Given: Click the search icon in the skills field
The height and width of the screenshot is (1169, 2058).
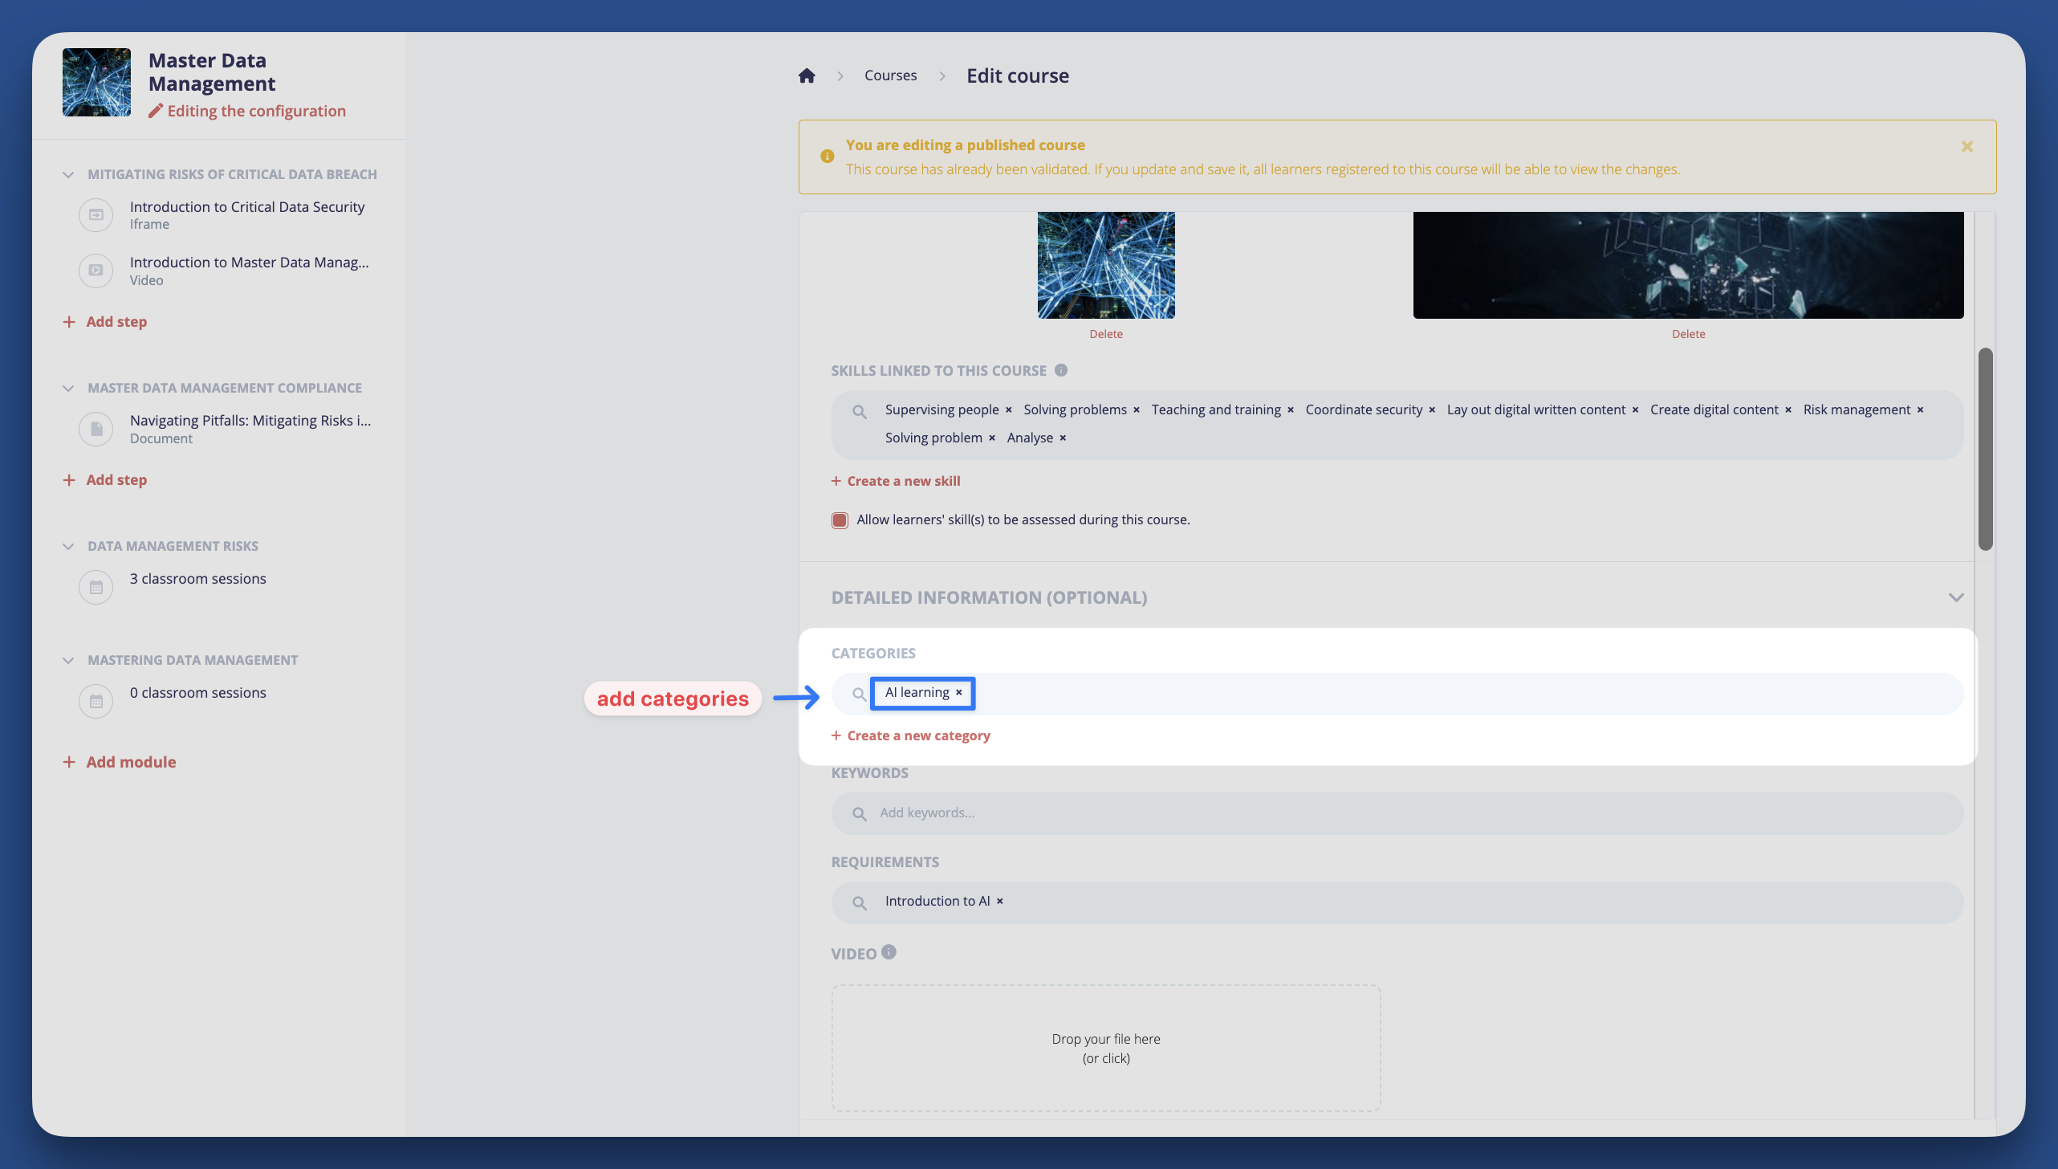Looking at the screenshot, I should point(859,412).
